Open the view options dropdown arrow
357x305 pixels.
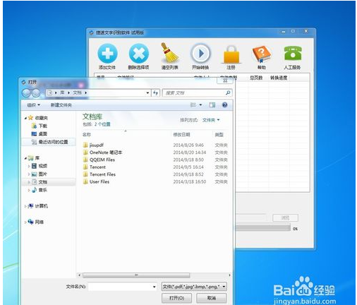coord(200,104)
